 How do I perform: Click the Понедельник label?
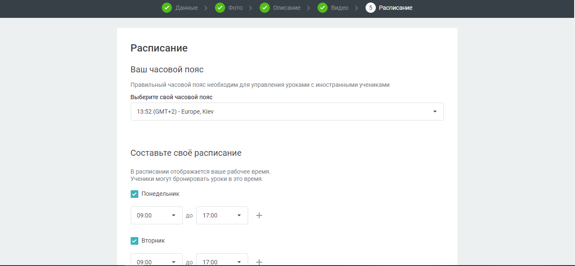(x=160, y=194)
